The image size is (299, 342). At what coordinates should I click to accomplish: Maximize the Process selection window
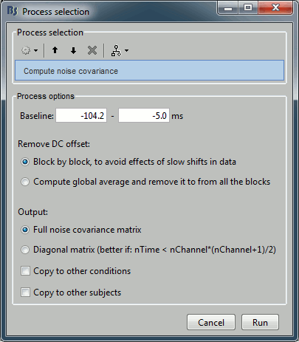click(248, 8)
